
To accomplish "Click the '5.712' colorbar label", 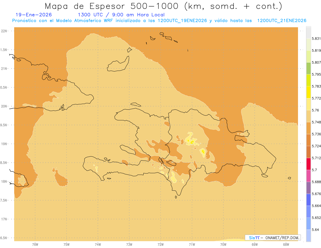I will [x=316, y=158].
